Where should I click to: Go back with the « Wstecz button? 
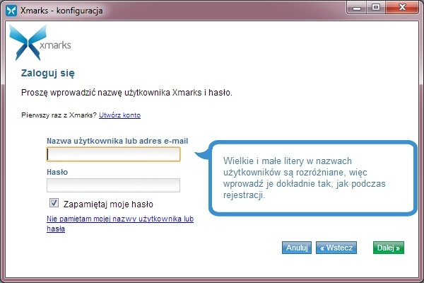(x=336, y=248)
